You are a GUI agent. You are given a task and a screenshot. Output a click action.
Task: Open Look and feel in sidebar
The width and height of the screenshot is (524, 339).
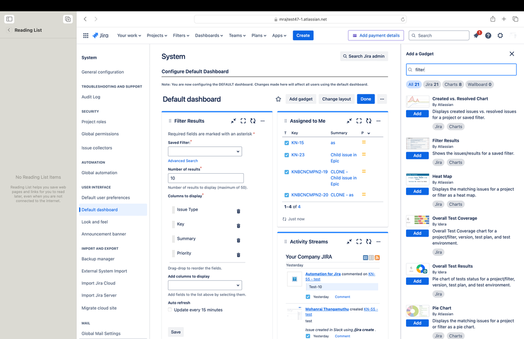point(94,222)
